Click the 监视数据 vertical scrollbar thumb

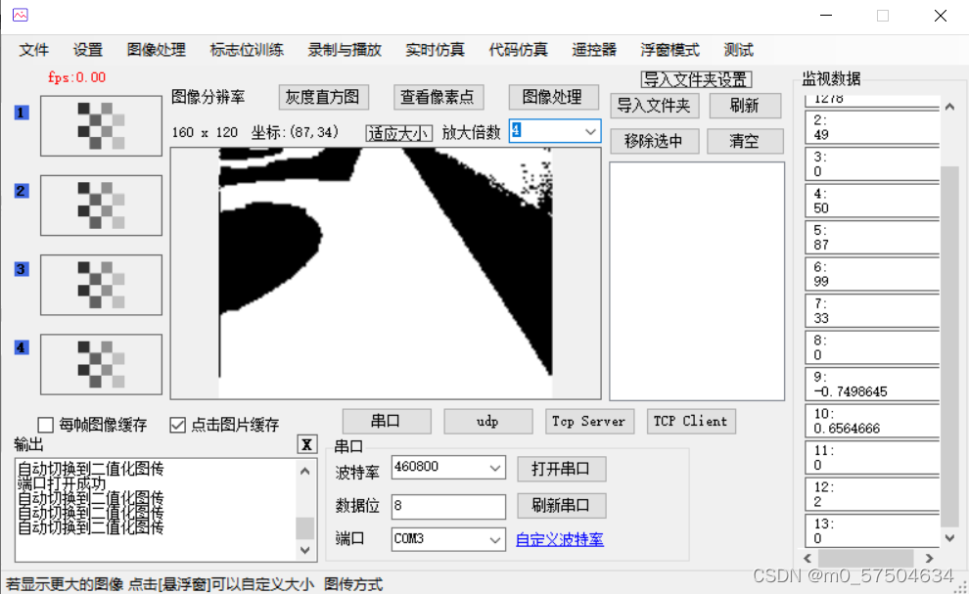949,345
